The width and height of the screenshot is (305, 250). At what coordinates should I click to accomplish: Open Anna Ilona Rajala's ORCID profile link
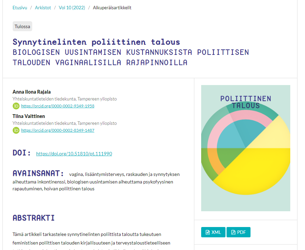[58, 106]
